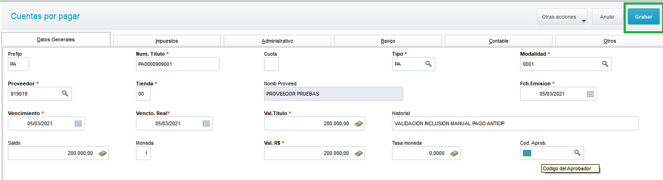663x180 pixels.
Task: Click the Nomb Proveed field
Action: tap(334, 94)
